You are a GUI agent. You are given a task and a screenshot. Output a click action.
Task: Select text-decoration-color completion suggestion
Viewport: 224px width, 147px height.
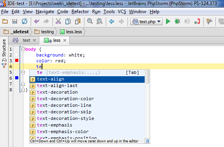(87, 99)
